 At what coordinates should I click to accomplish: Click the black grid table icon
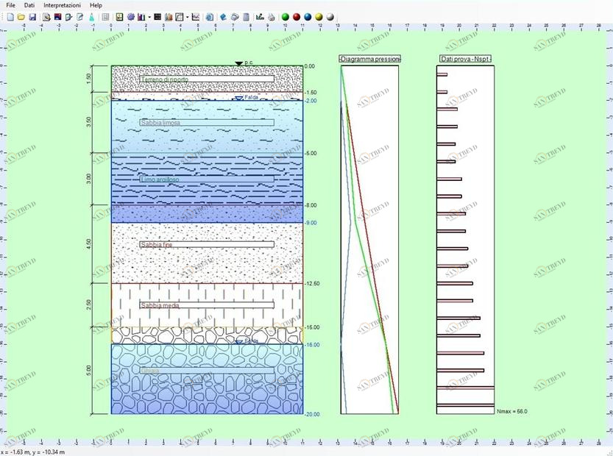(157, 16)
